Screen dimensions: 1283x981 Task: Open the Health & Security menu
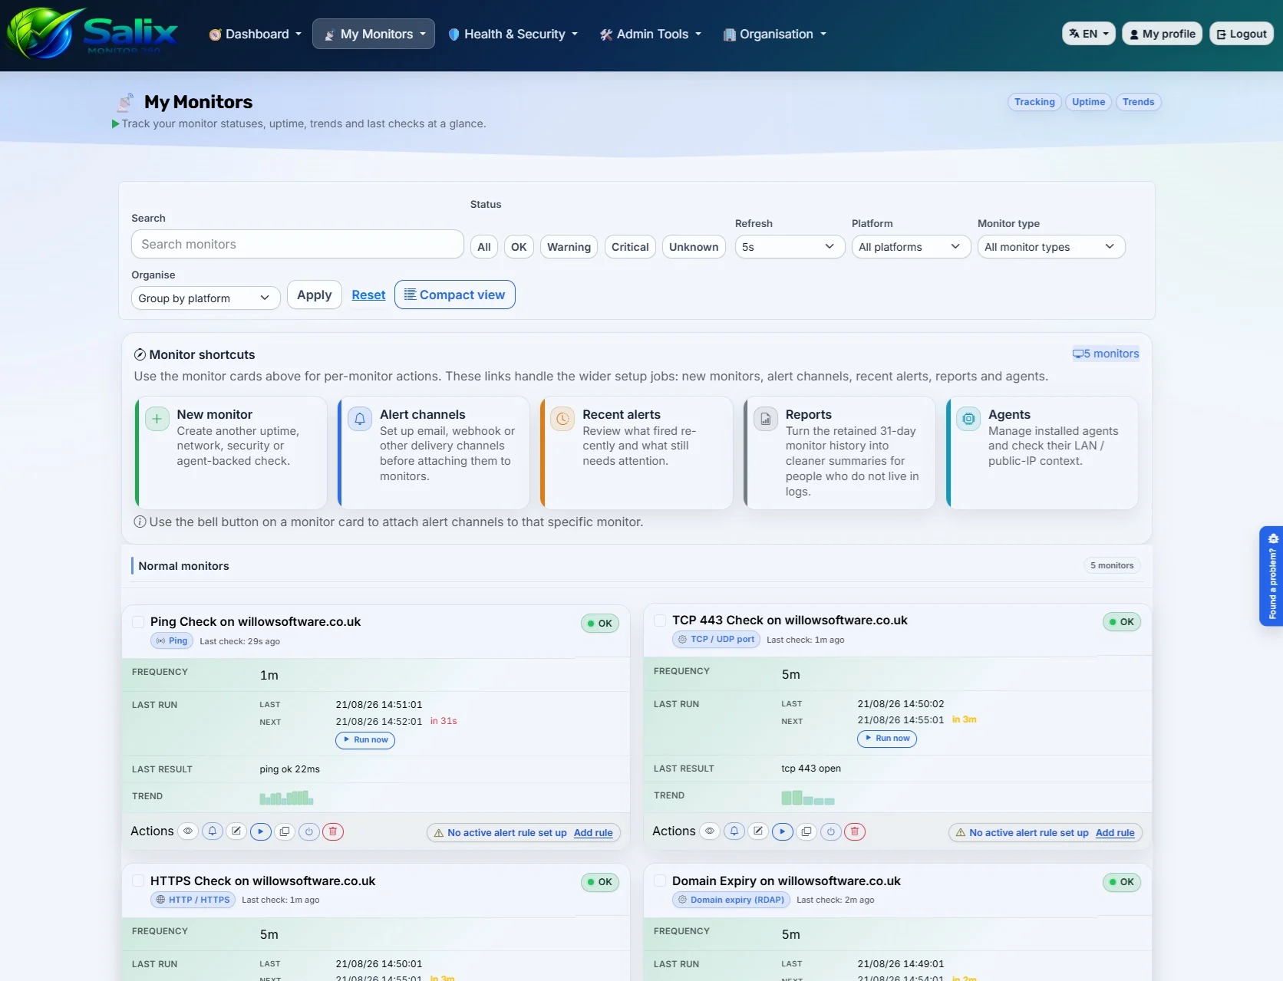tap(513, 34)
